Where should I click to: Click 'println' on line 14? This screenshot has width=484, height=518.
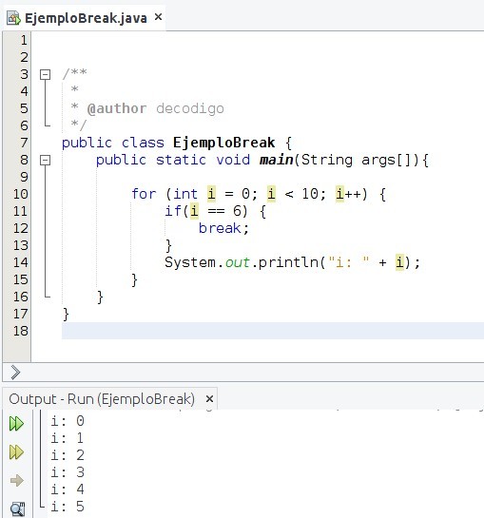coord(288,262)
